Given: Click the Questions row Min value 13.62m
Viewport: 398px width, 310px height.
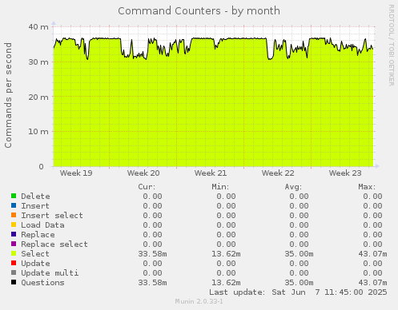Looking at the screenshot, I should 226,283.
